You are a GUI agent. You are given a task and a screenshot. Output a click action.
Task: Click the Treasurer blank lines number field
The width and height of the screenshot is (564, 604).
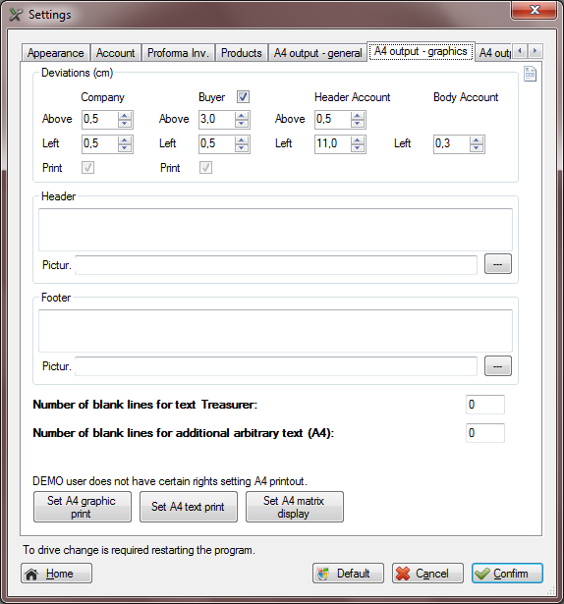point(485,405)
